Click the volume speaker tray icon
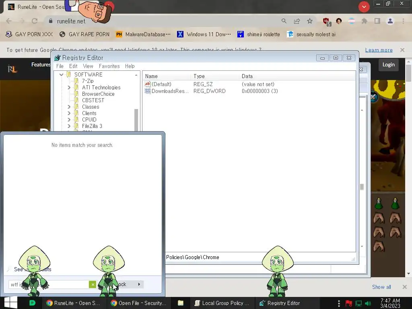412x309 pixels. coord(368,303)
